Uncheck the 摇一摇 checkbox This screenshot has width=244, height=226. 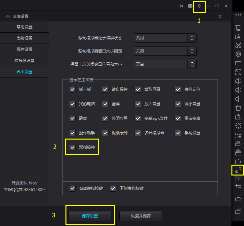tap(72, 89)
